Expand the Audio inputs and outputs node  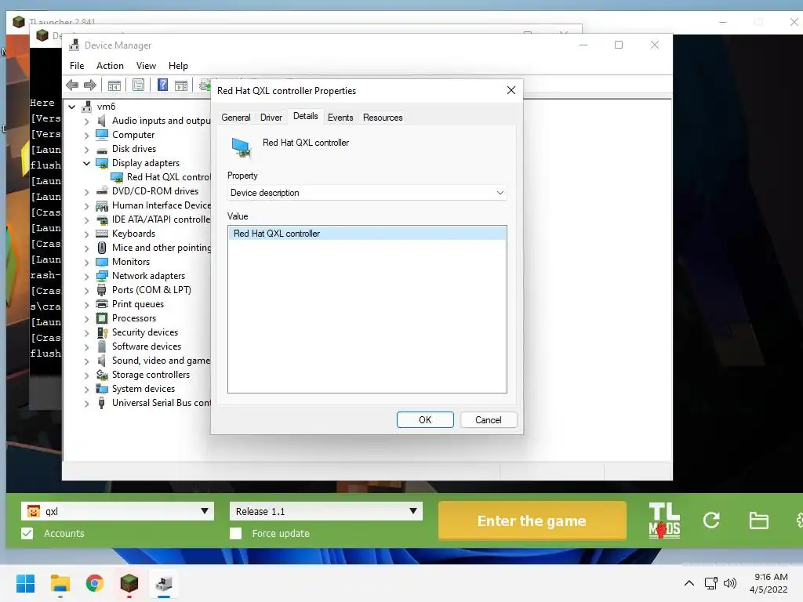[86, 121]
